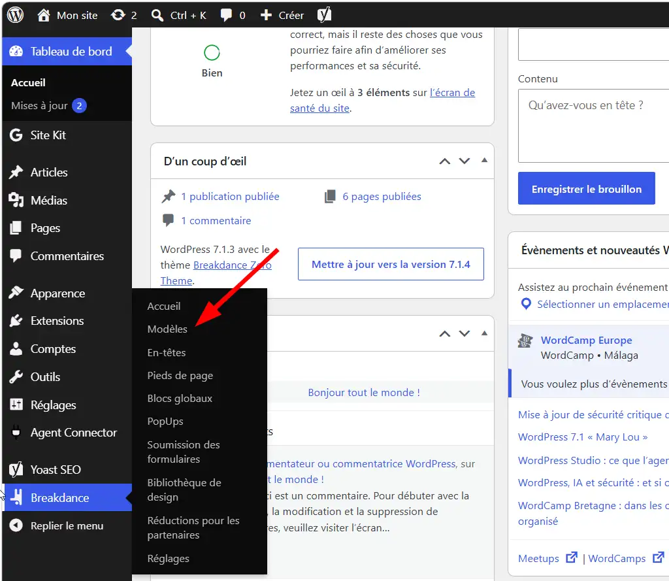669x581 pixels.
Task: Open Commentaires in the sidebar
Action: pos(67,256)
